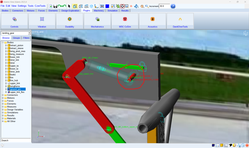Viewport: 249px width, 148px height.
Task: Click the Increment value input field
Action: pos(164,6)
